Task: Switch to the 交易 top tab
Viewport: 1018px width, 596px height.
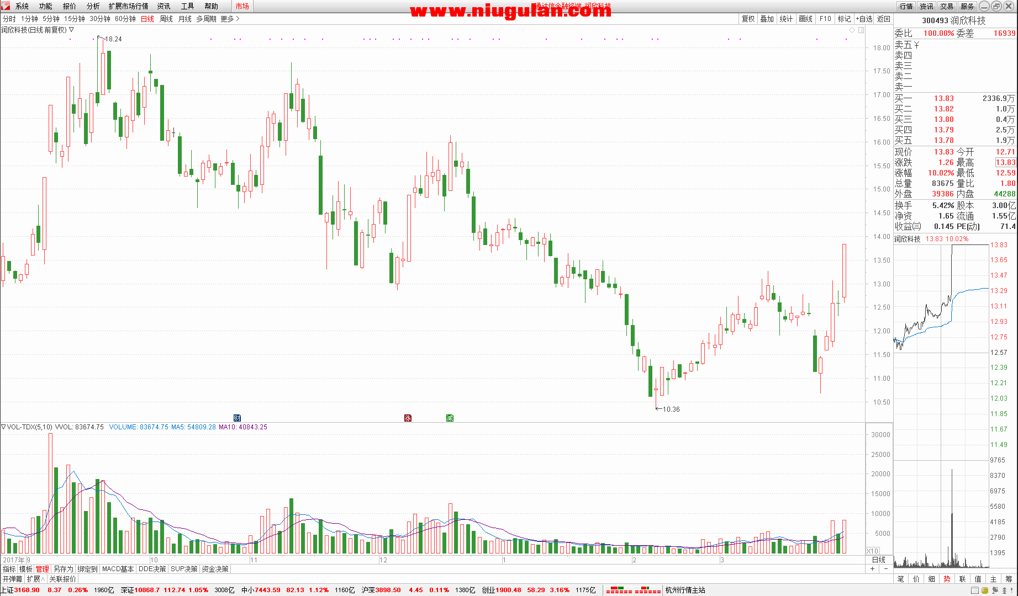Action: click(947, 6)
